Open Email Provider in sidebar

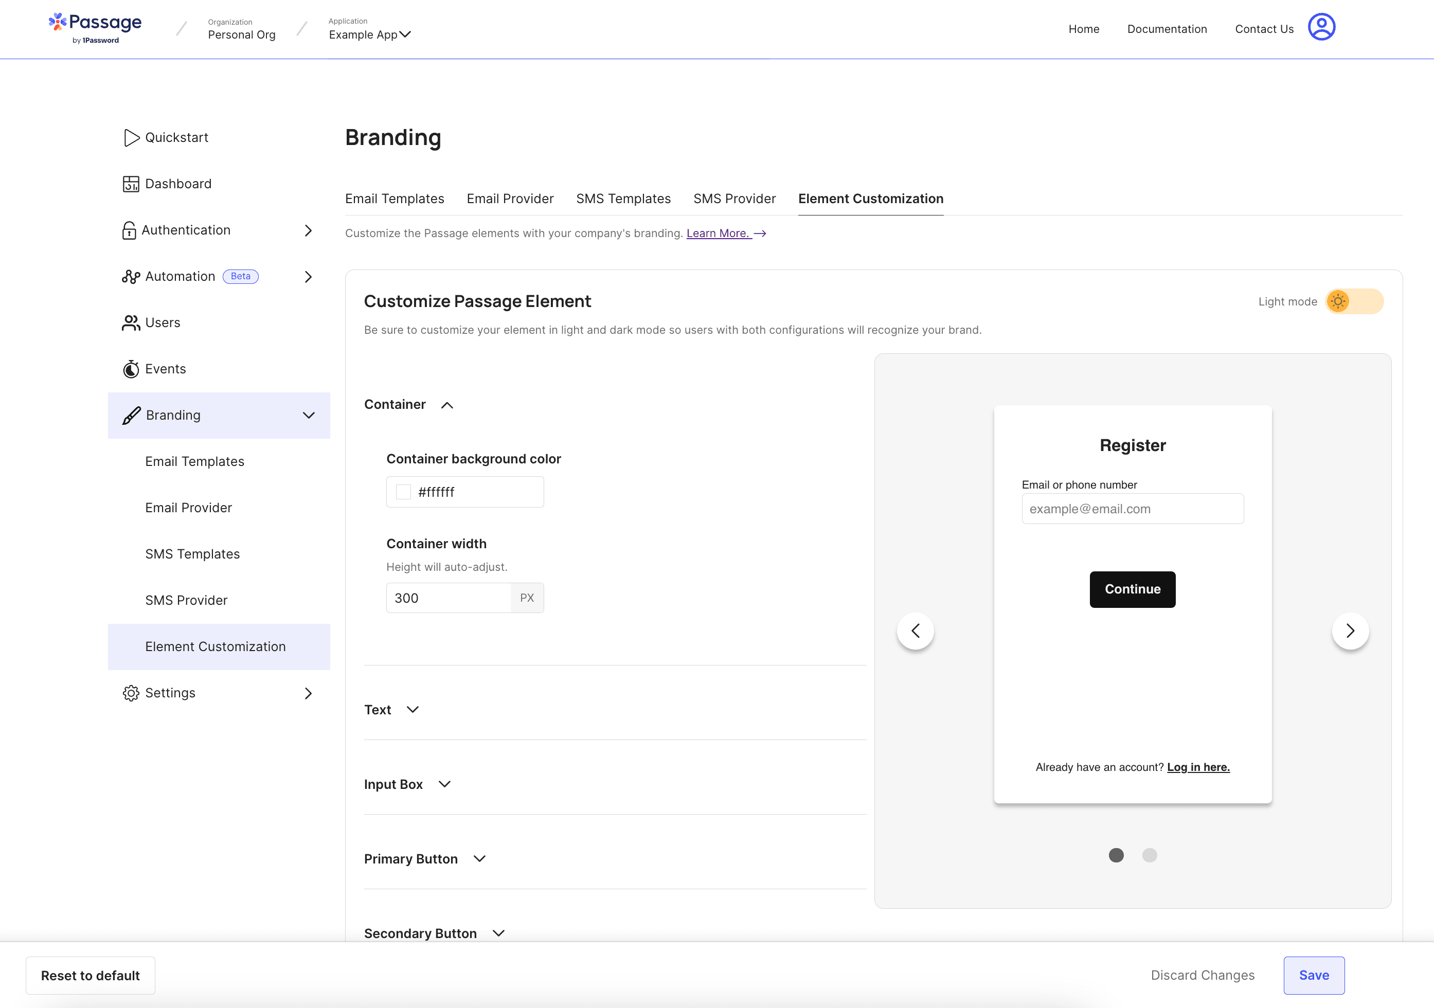click(188, 508)
